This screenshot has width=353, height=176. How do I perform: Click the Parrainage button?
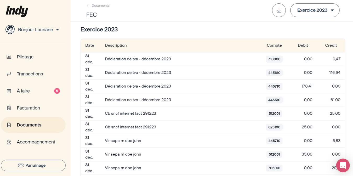33,165
